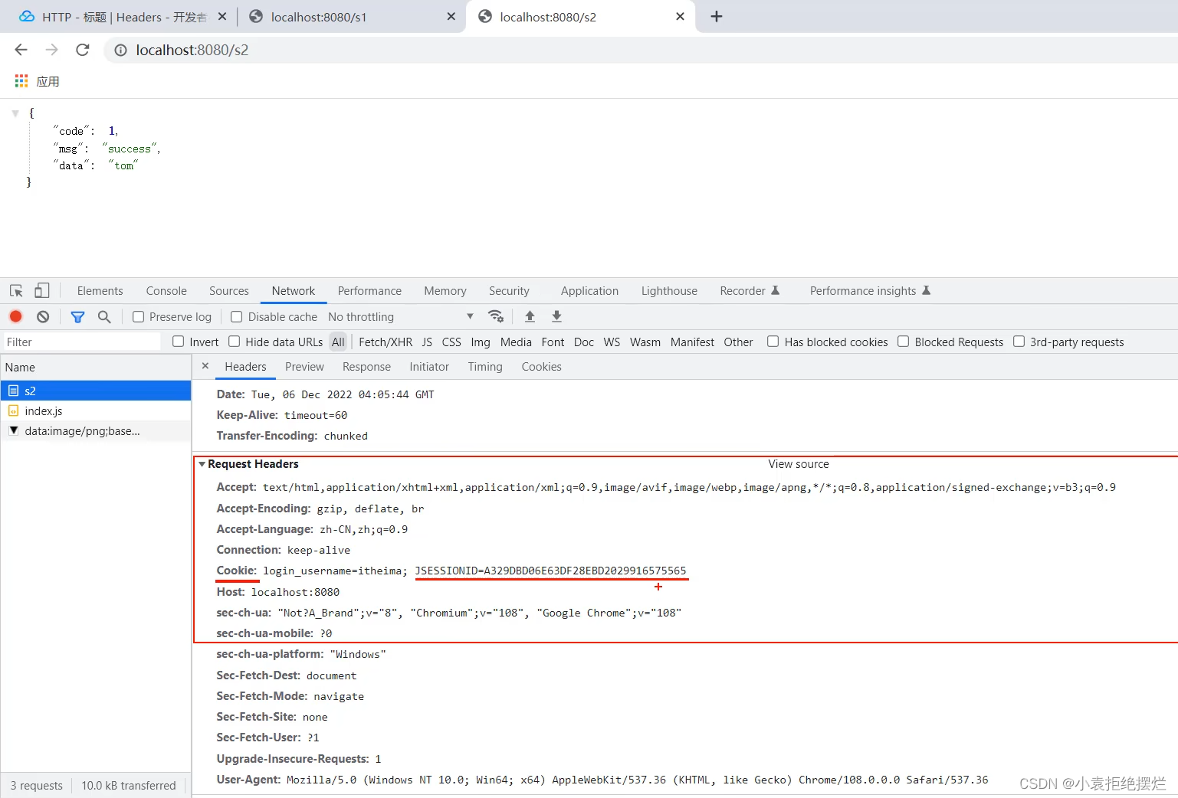Click the network Filter text field

82,342
